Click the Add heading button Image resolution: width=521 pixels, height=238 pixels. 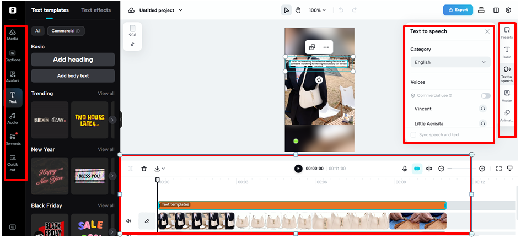73,59
